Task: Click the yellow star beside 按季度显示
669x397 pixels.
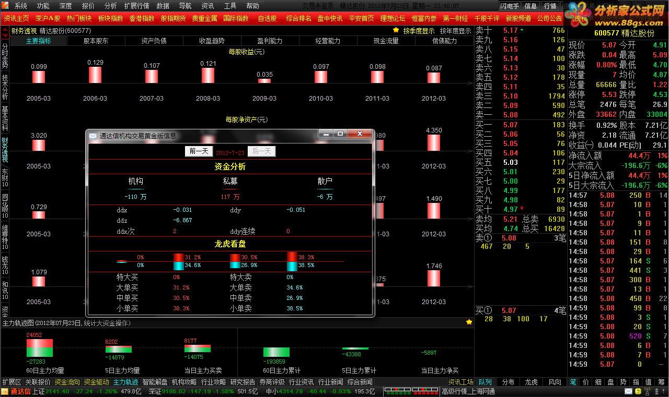Action: tap(396, 30)
